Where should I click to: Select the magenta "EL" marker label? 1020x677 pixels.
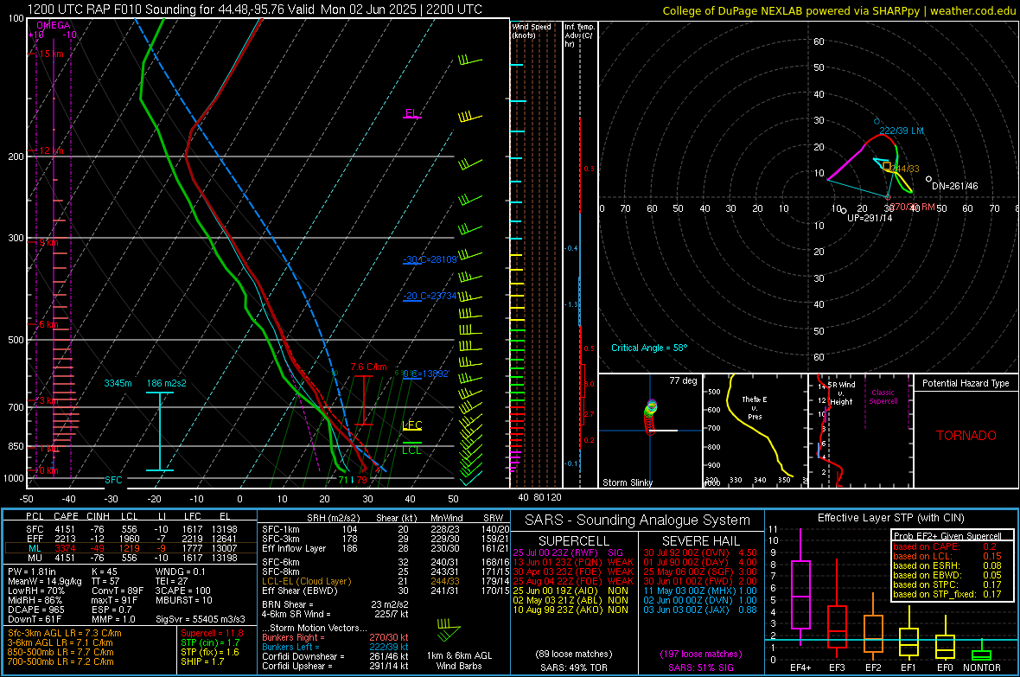point(411,112)
